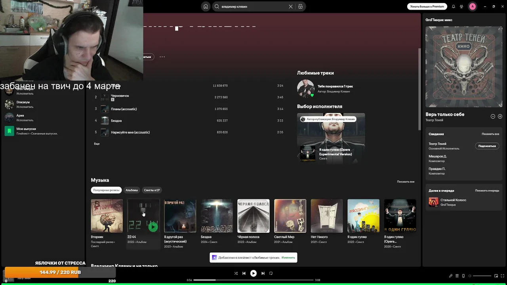Open the Светлый Мир album cover

pos(290,216)
